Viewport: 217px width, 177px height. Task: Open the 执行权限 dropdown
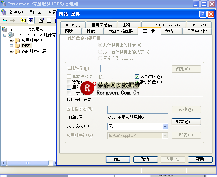pos(165,126)
